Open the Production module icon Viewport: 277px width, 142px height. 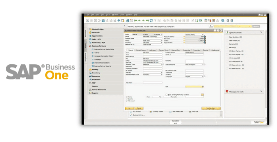pyautogui.click(x=90, y=80)
